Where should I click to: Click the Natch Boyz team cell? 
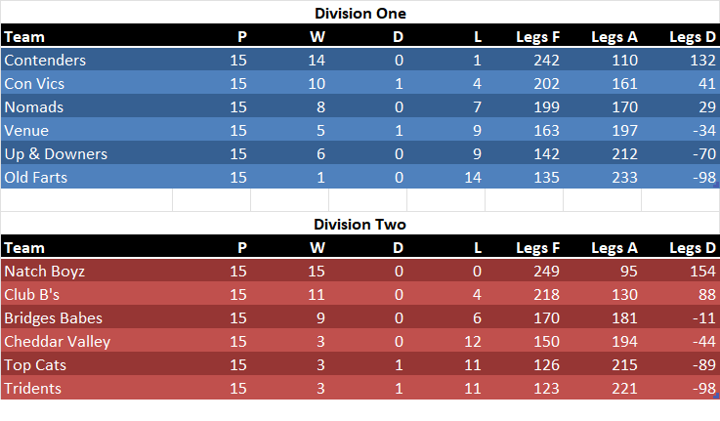[x=42, y=271]
